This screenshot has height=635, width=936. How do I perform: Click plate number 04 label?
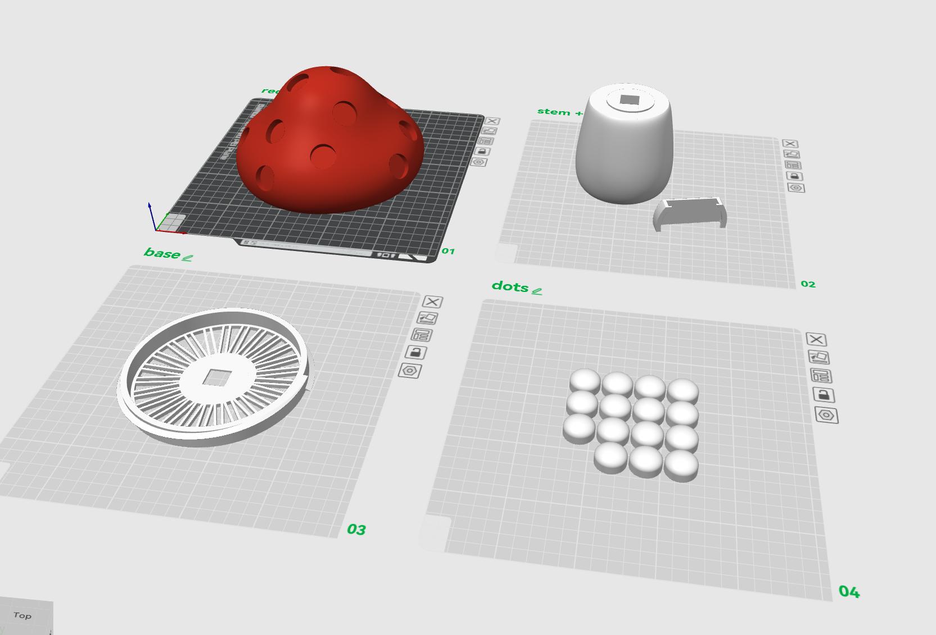click(x=849, y=592)
